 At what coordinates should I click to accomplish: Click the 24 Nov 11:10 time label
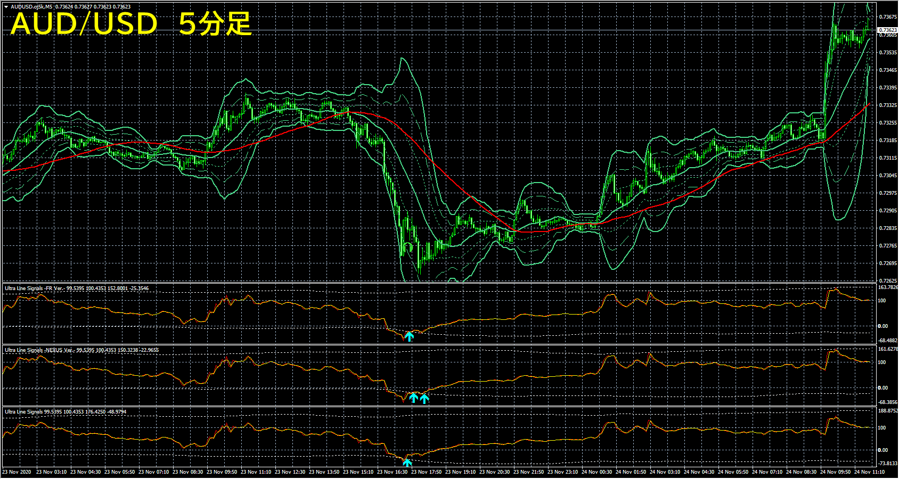(870, 472)
